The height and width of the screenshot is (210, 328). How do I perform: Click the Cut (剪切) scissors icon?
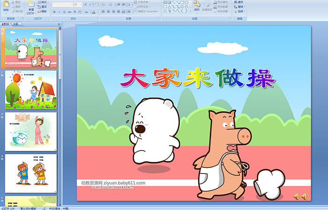coord(13,2)
